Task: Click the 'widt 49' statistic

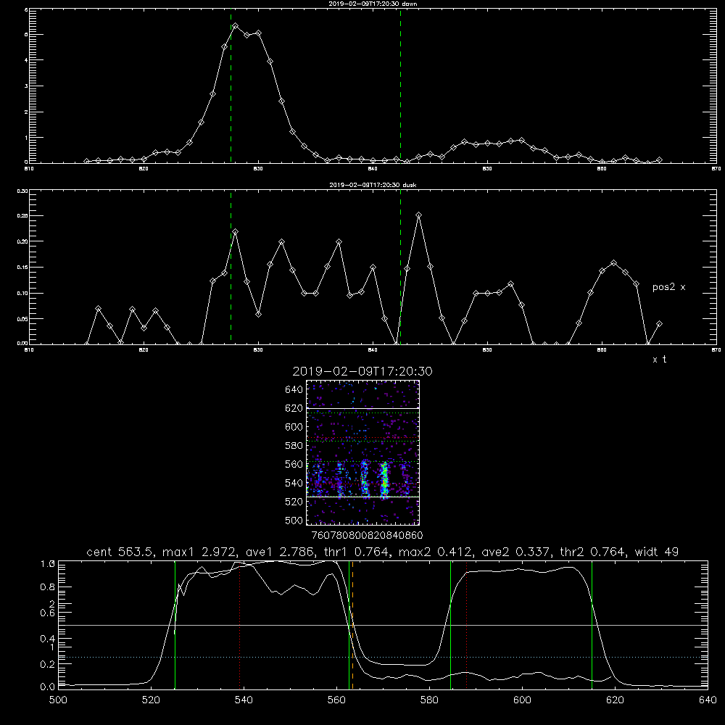Action: pos(657,552)
